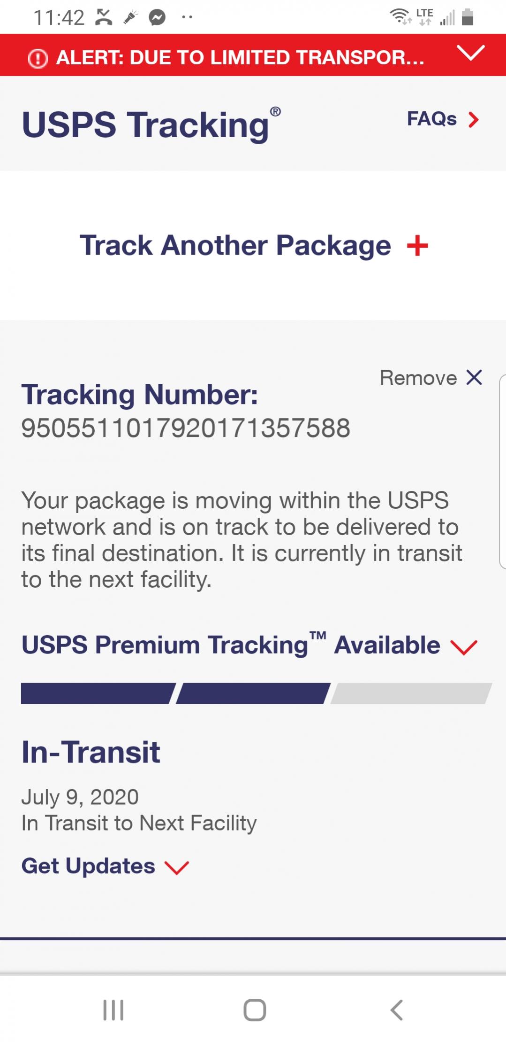Tap the Messenger notification icon
The image size is (506, 1042).
157,18
